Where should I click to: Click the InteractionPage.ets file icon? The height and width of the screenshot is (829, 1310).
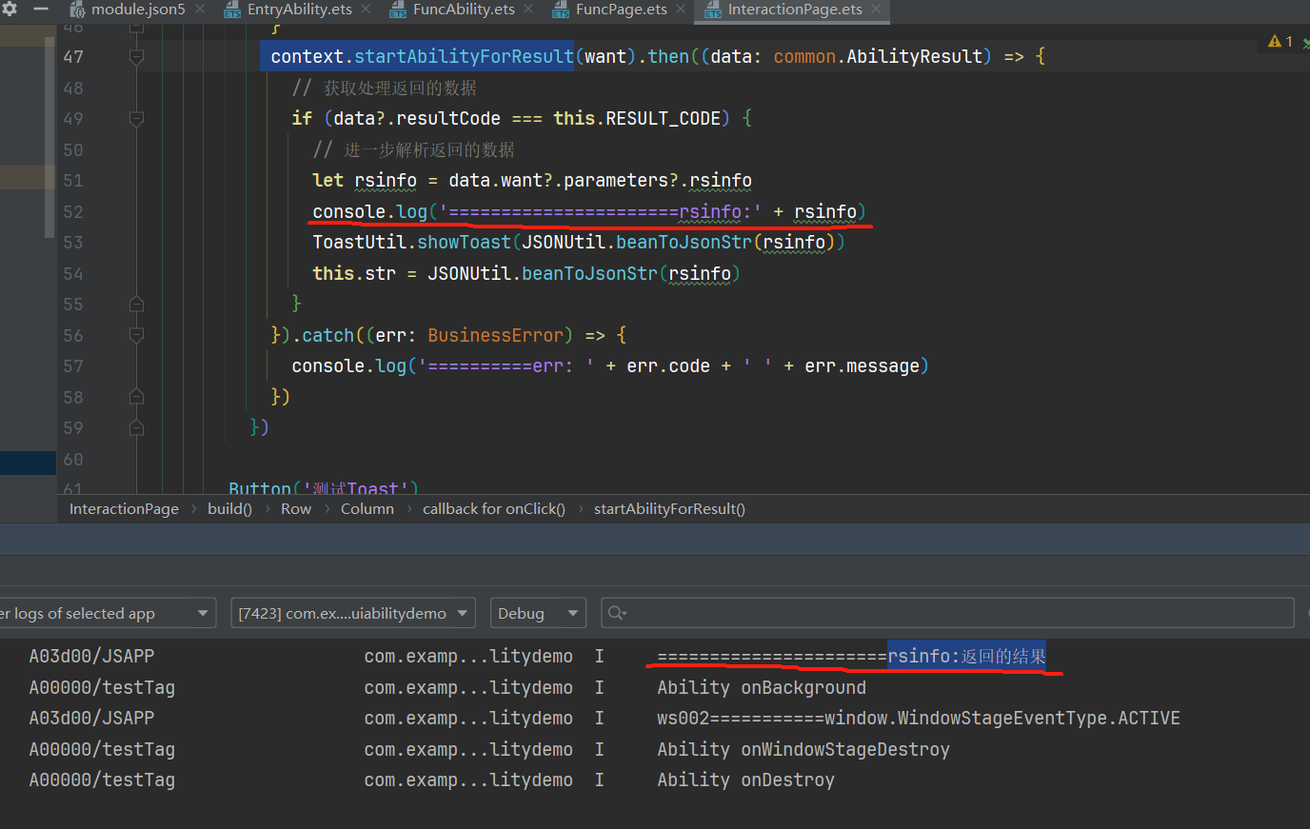(x=713, y=10)
